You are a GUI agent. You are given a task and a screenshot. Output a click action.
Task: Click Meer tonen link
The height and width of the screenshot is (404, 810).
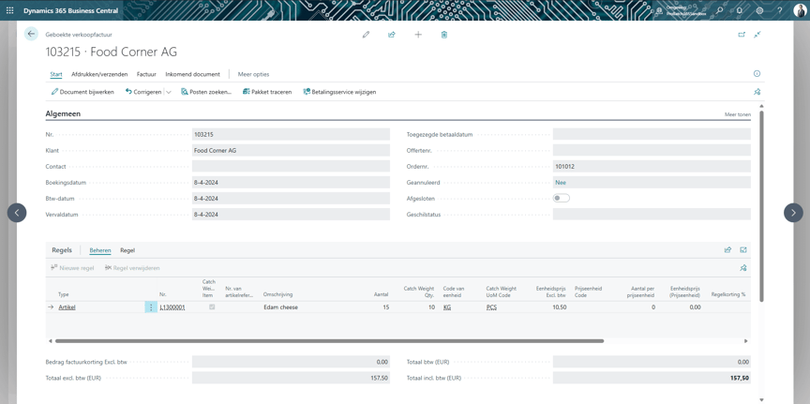point(738,114)
